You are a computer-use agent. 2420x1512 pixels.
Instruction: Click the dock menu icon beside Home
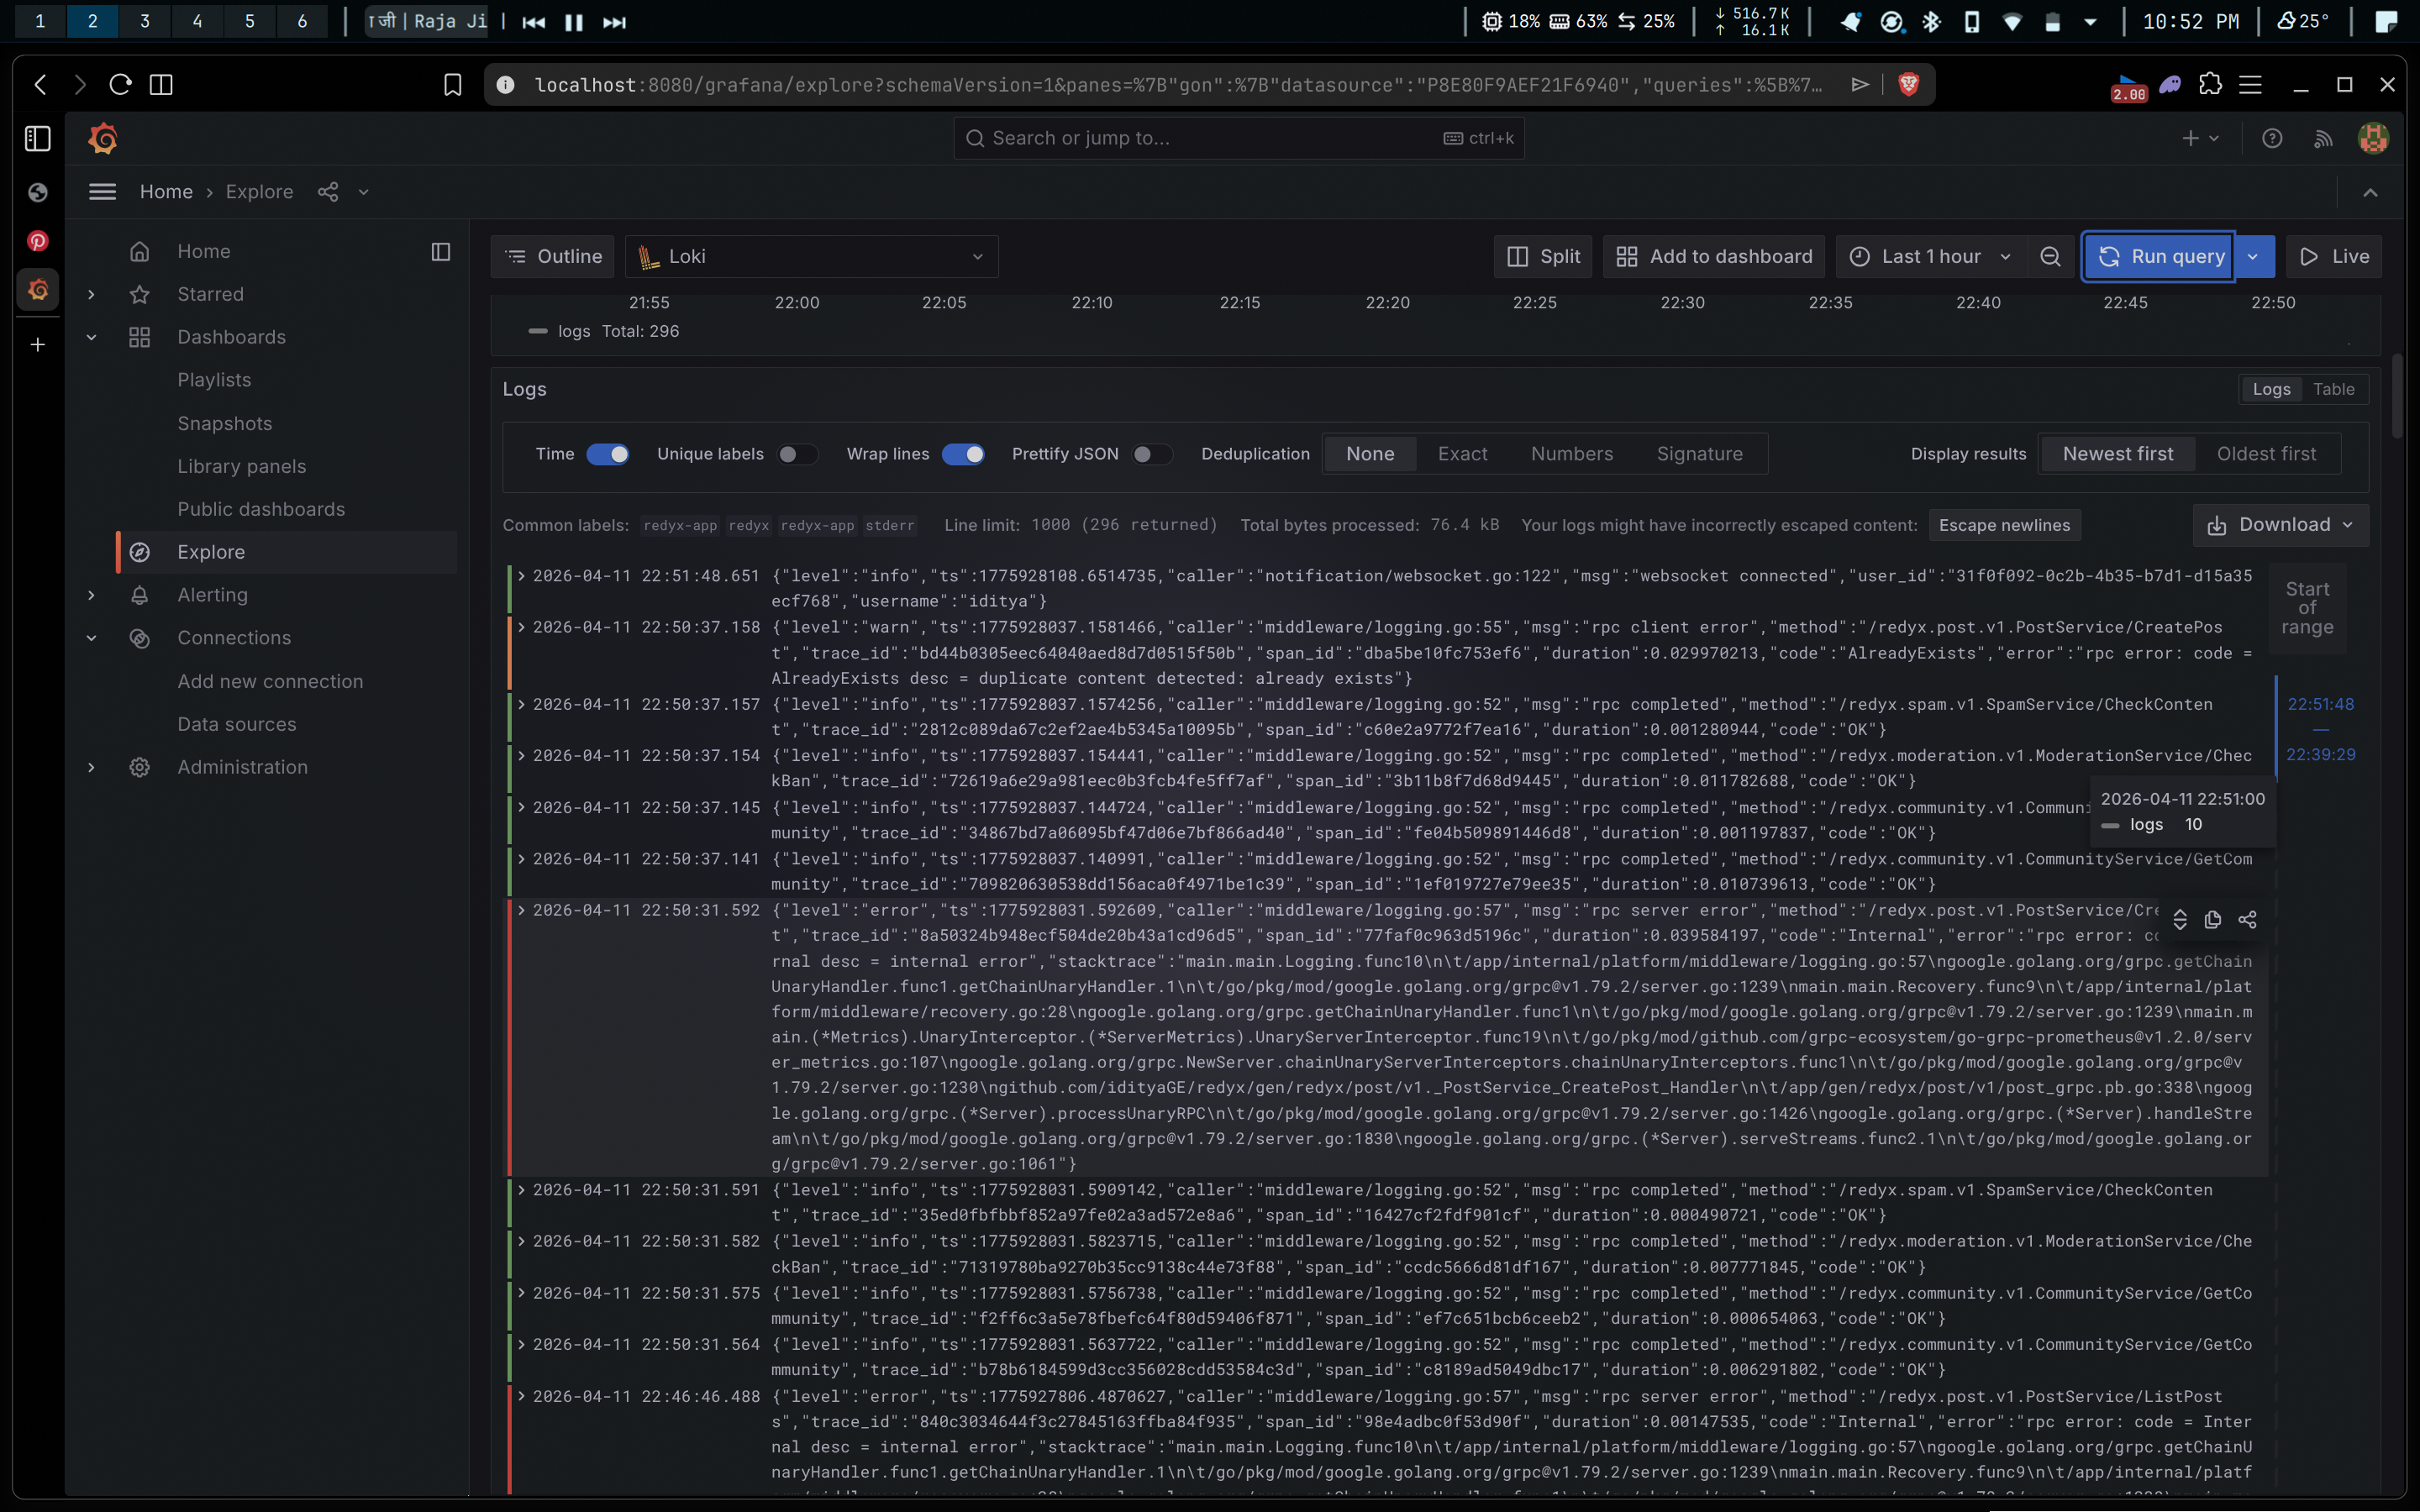coord(440,252)
